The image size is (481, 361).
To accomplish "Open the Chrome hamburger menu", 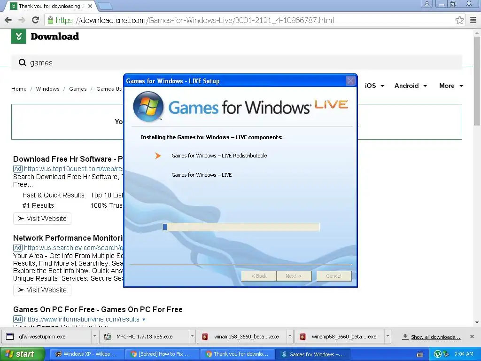I will 473,20.
